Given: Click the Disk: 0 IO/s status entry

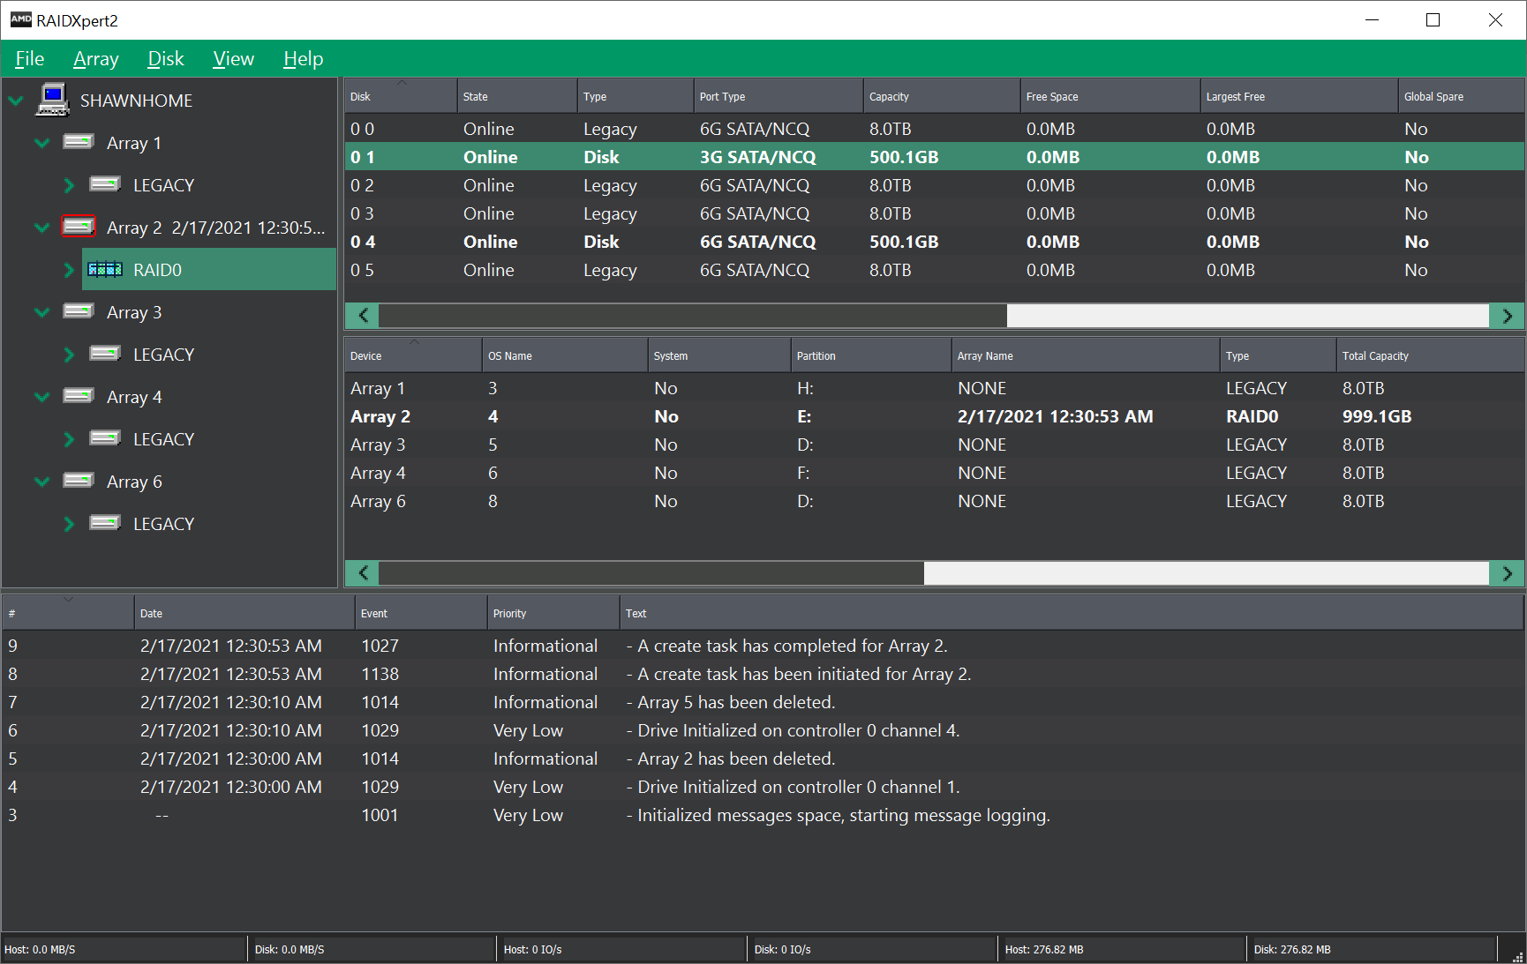Looking at the screenshot, I should tap(872, 950).
